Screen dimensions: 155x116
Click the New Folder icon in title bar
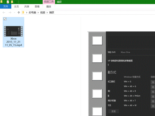point(12,2)
